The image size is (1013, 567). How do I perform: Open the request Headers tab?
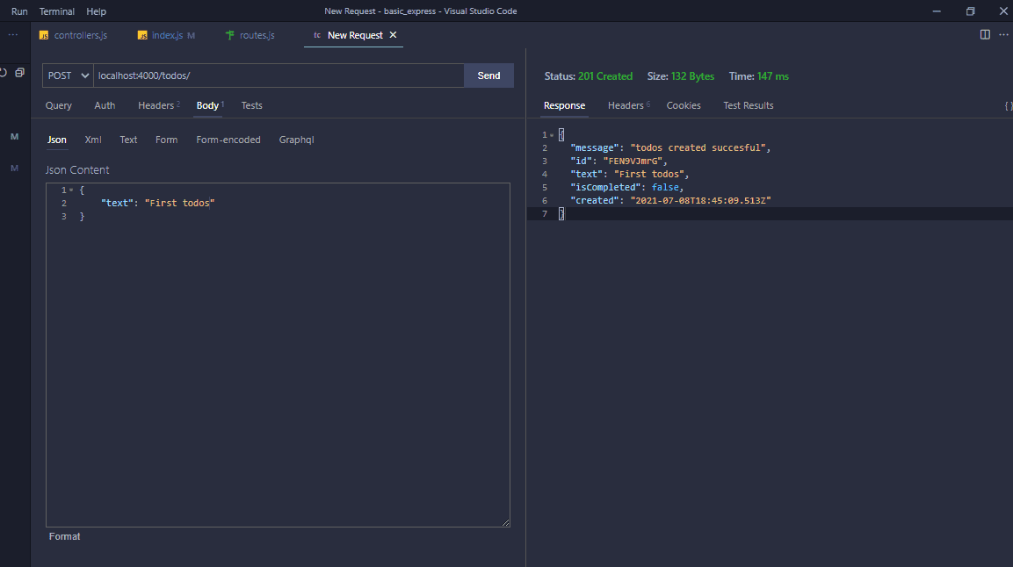tap(158, 106)
